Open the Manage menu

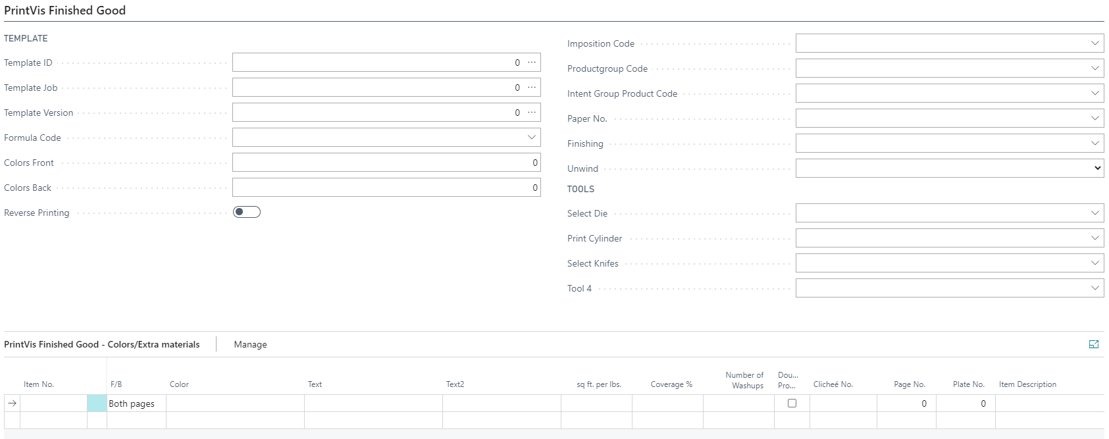coord(250,344)
